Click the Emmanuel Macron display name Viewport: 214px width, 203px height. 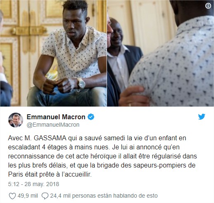coord(56,117)
